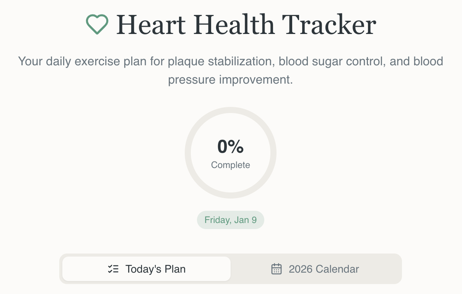
Task: Click the green heart icon beside the title
Action: 96,24
